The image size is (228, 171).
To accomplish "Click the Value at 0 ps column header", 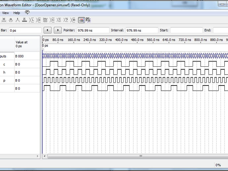I will coord(27,44).
